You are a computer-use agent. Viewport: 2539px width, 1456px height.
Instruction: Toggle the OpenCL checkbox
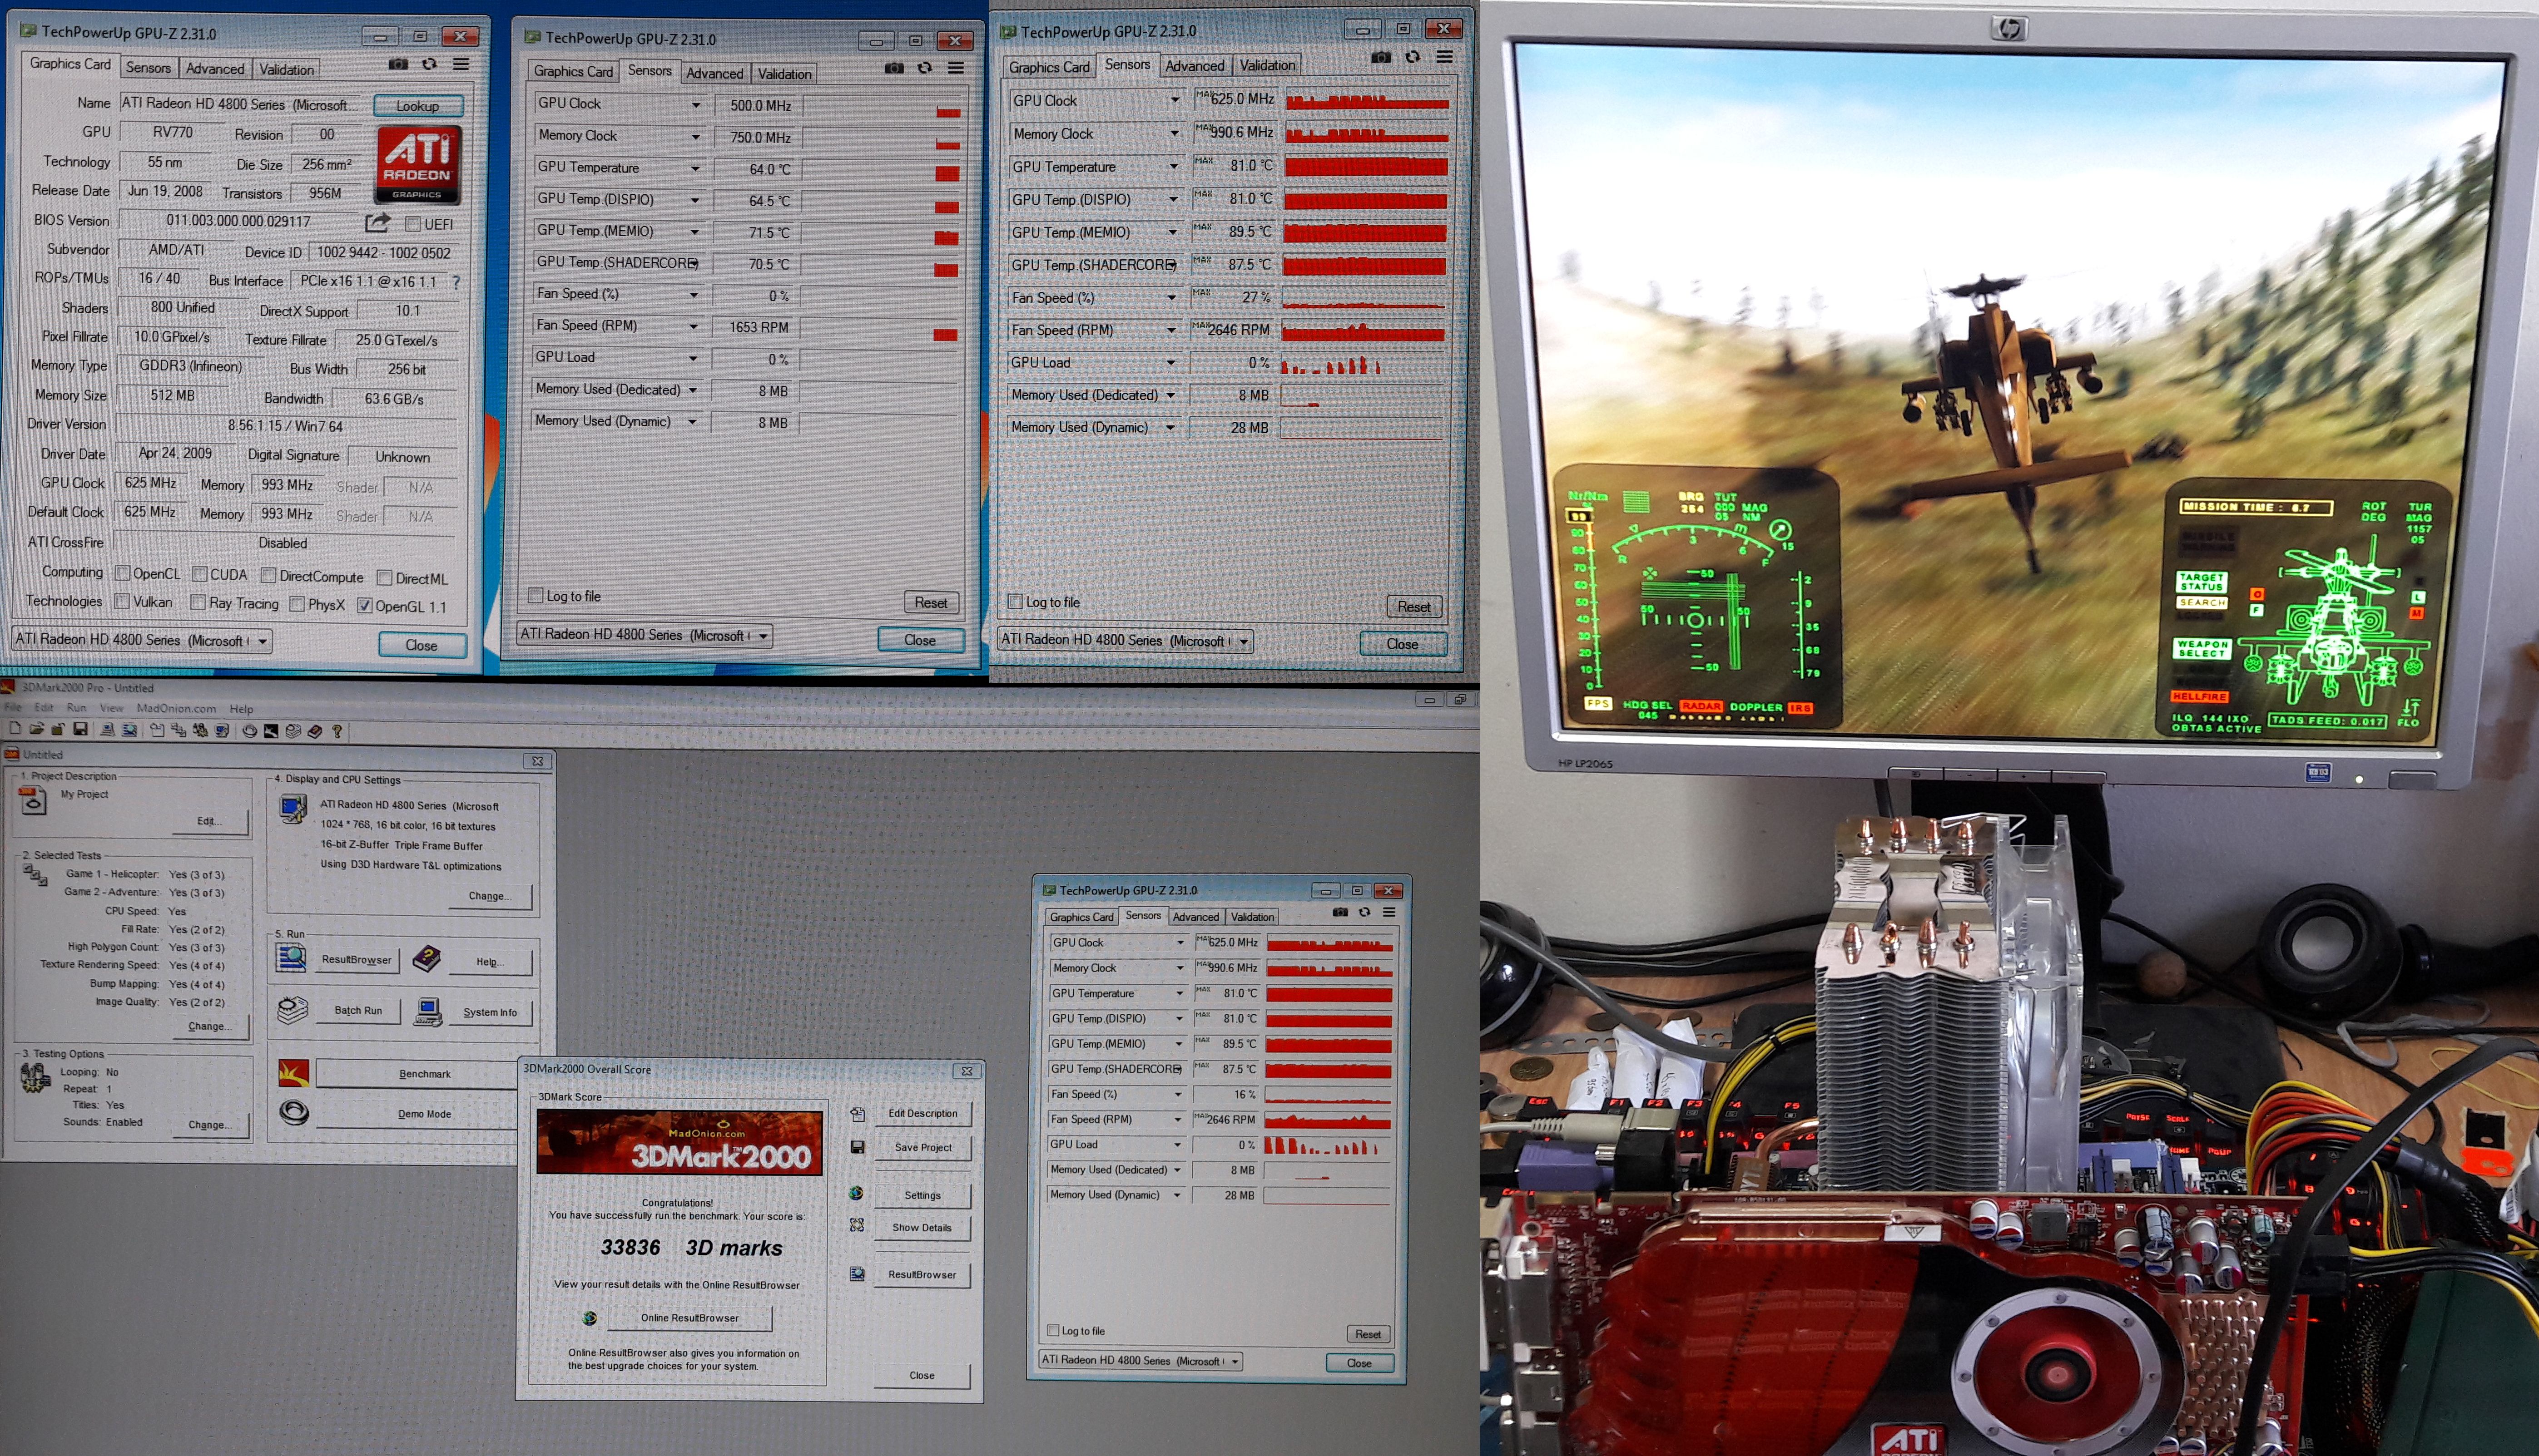pyautogui.click(x=122, y=573)
